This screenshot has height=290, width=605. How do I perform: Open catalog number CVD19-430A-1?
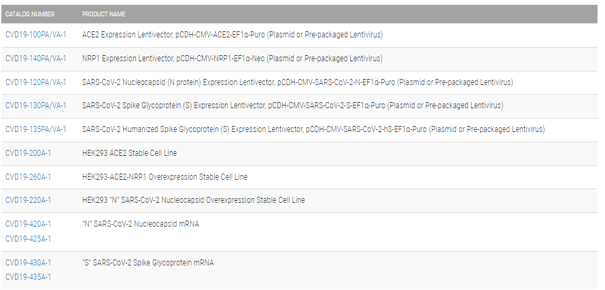click(x=28, y=263)
